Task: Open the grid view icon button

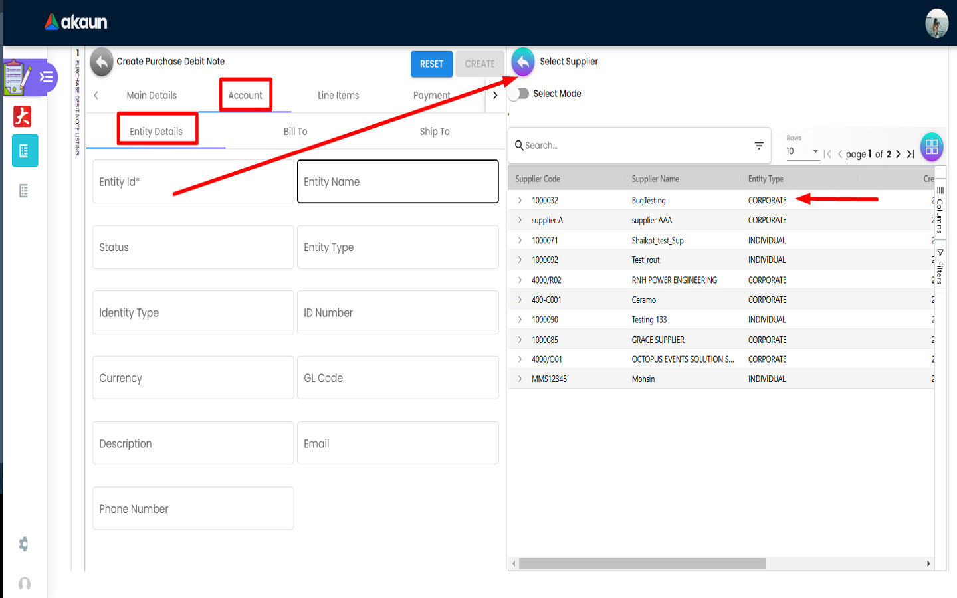Action: pos(931,147)
